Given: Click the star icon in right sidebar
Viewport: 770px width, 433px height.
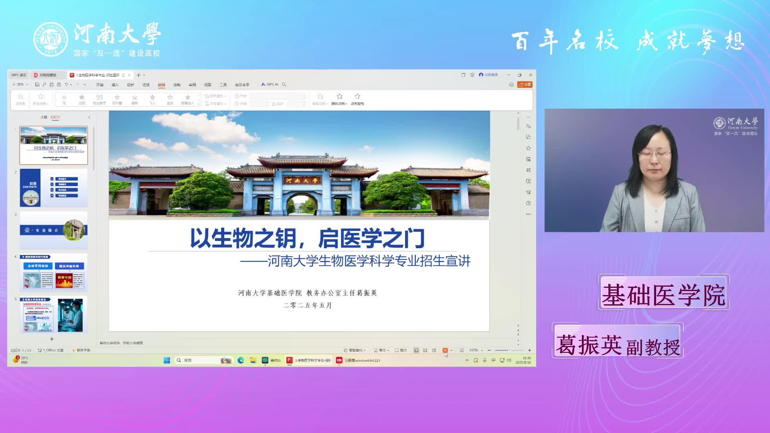Looking at the screenshot, I should click(x=528, y=148).
